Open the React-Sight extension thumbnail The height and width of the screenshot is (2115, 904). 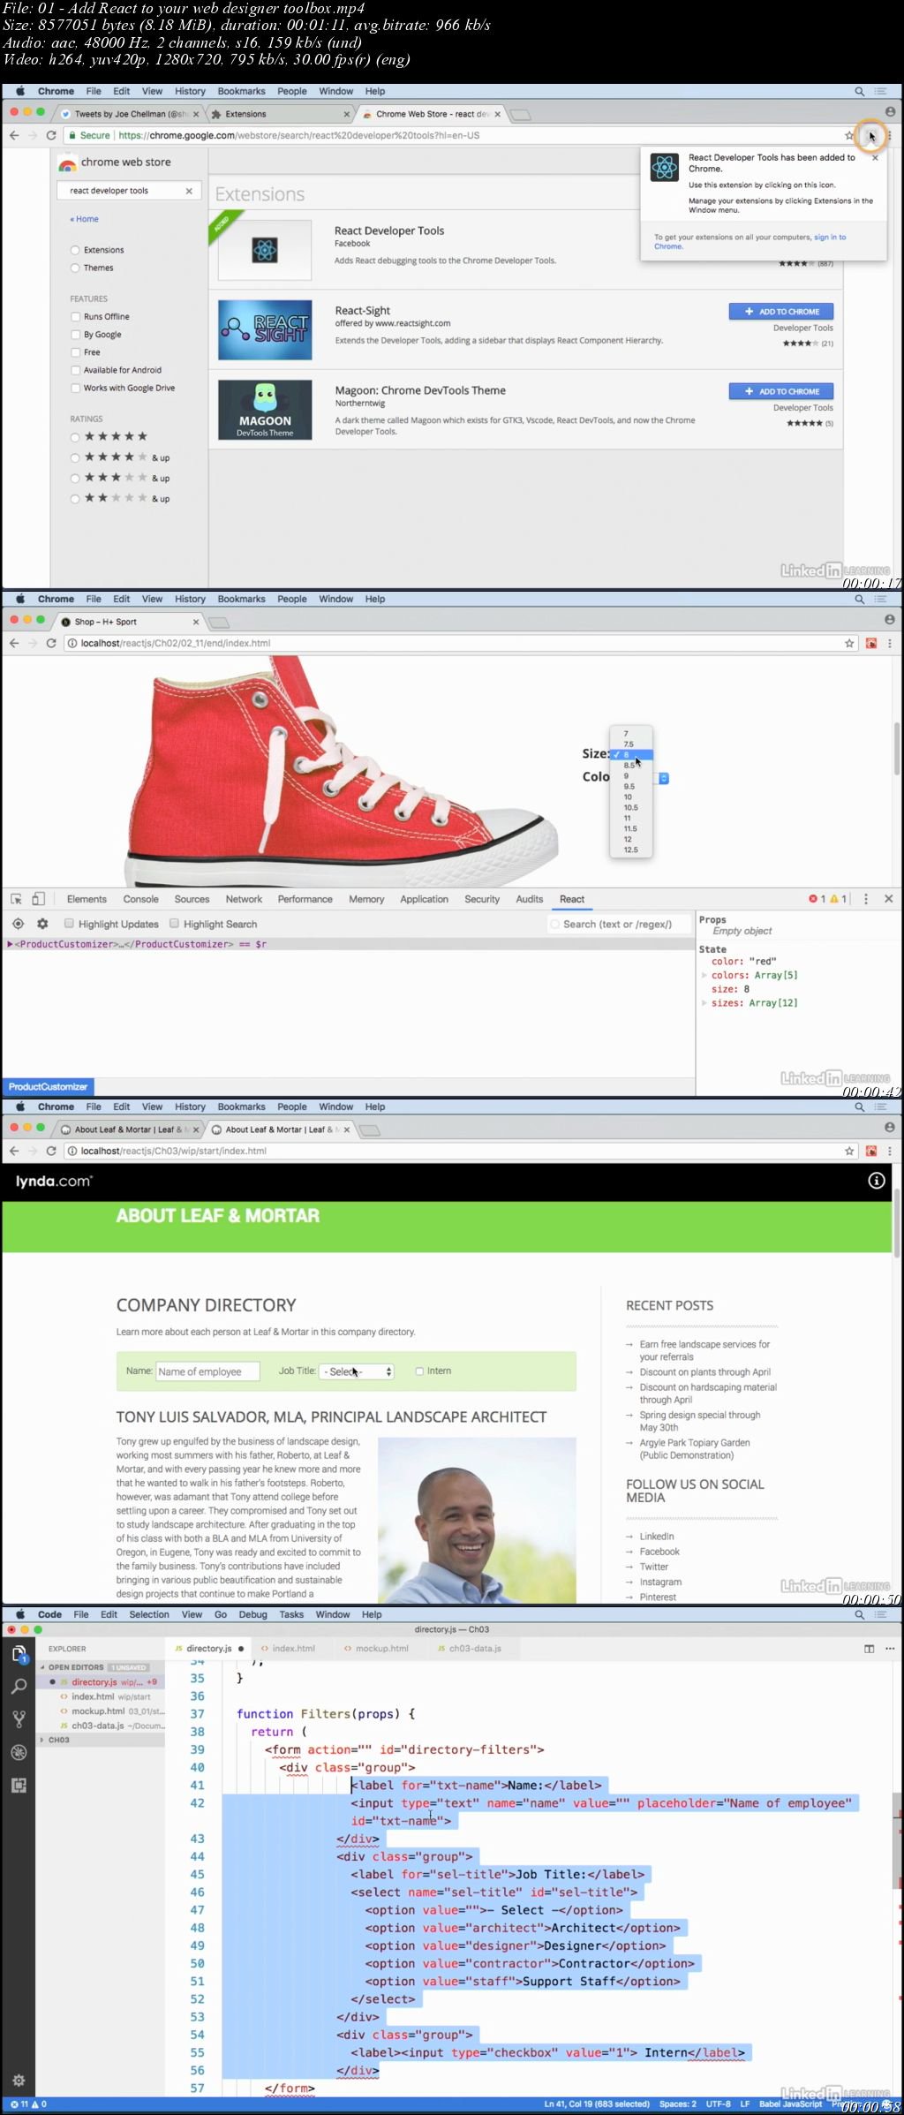[265, 329]
